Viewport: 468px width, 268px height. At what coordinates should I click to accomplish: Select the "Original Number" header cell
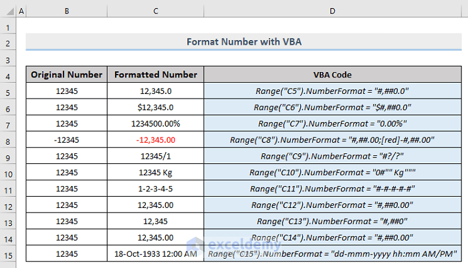66,75
